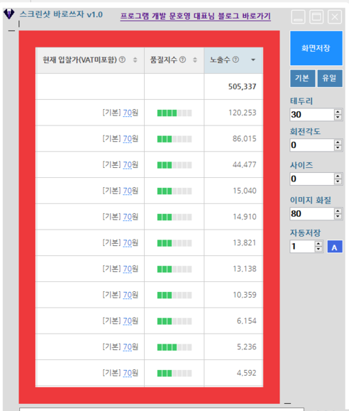This screenshot has width=349, height=411.
Task: Click quality bar in 5,236 row
Action: [x=174, y=347]
